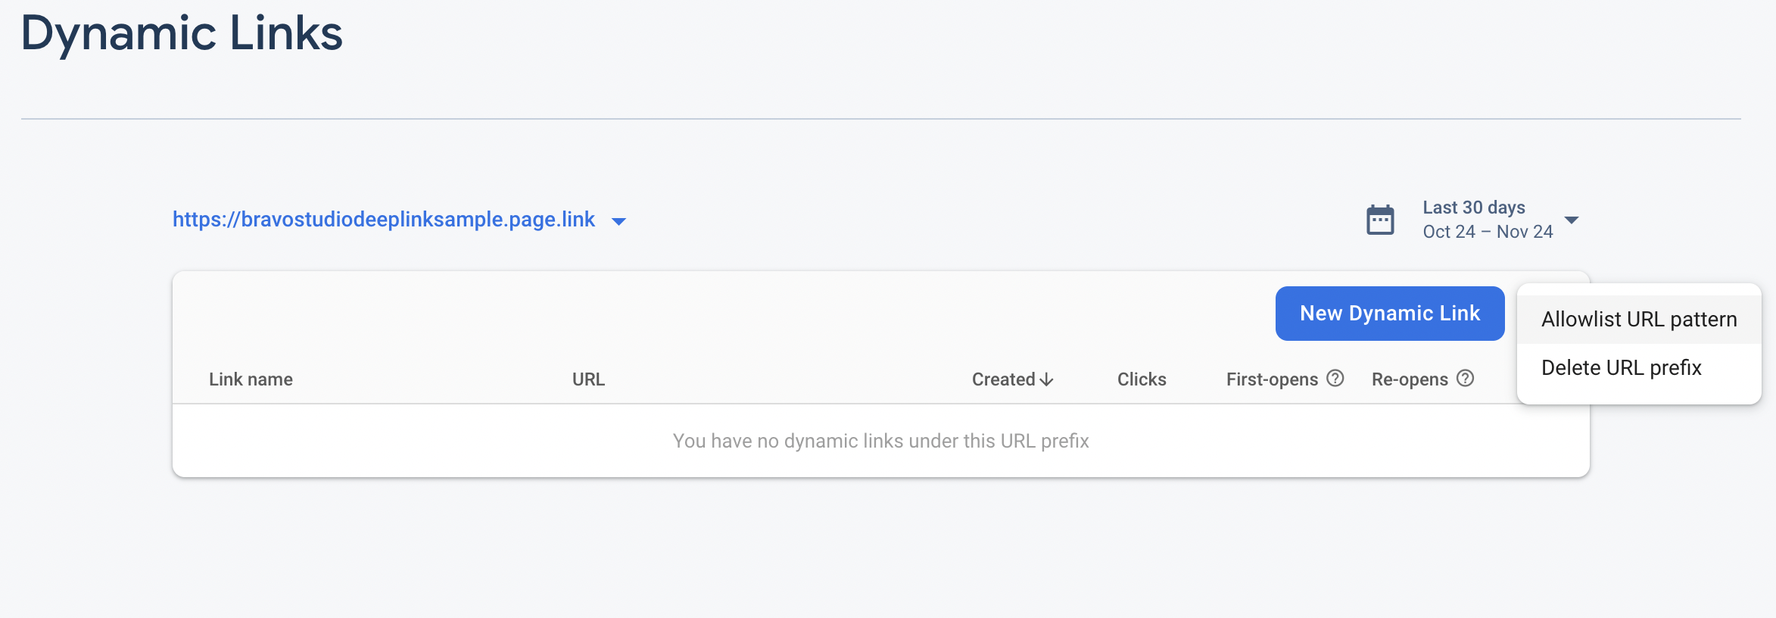Select Delete URL prefix menu option
The height and width of the screenshot is (618, 1776).
tap(1621, 368)
